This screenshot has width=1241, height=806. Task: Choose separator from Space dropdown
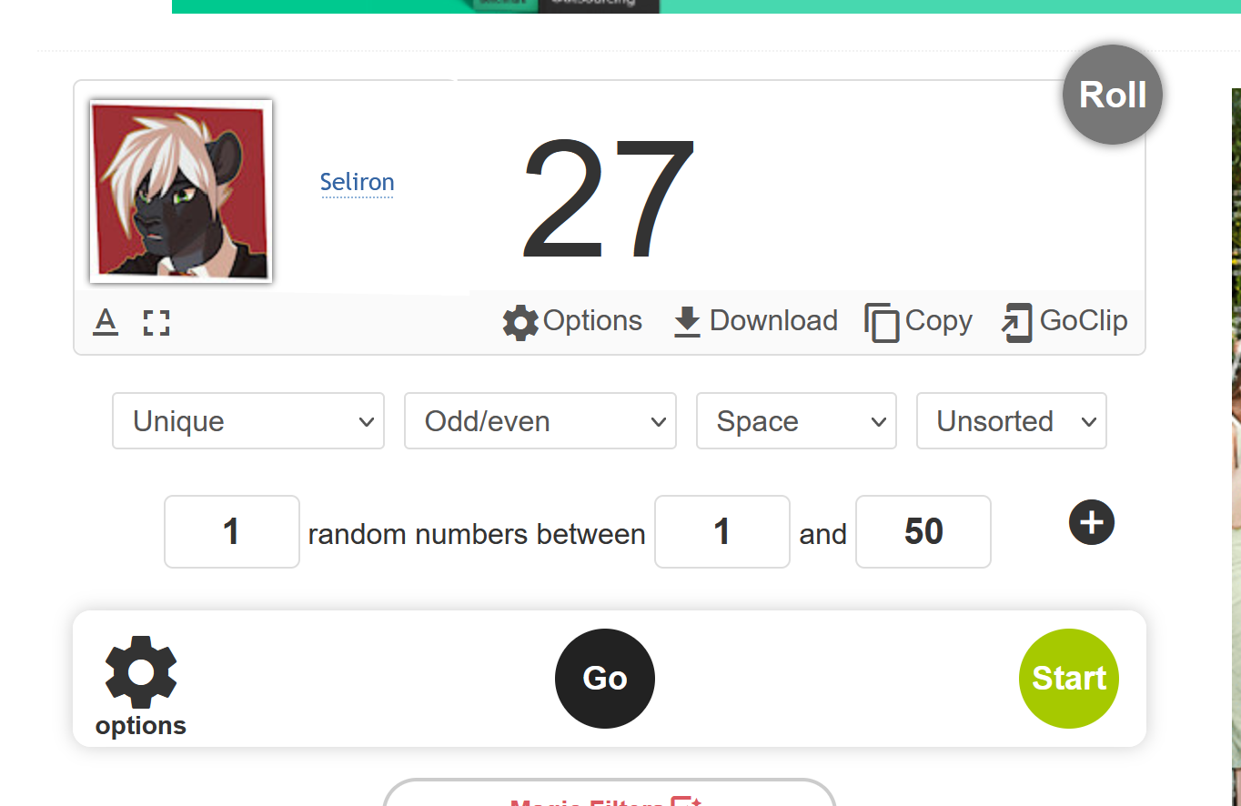[796, 421]
